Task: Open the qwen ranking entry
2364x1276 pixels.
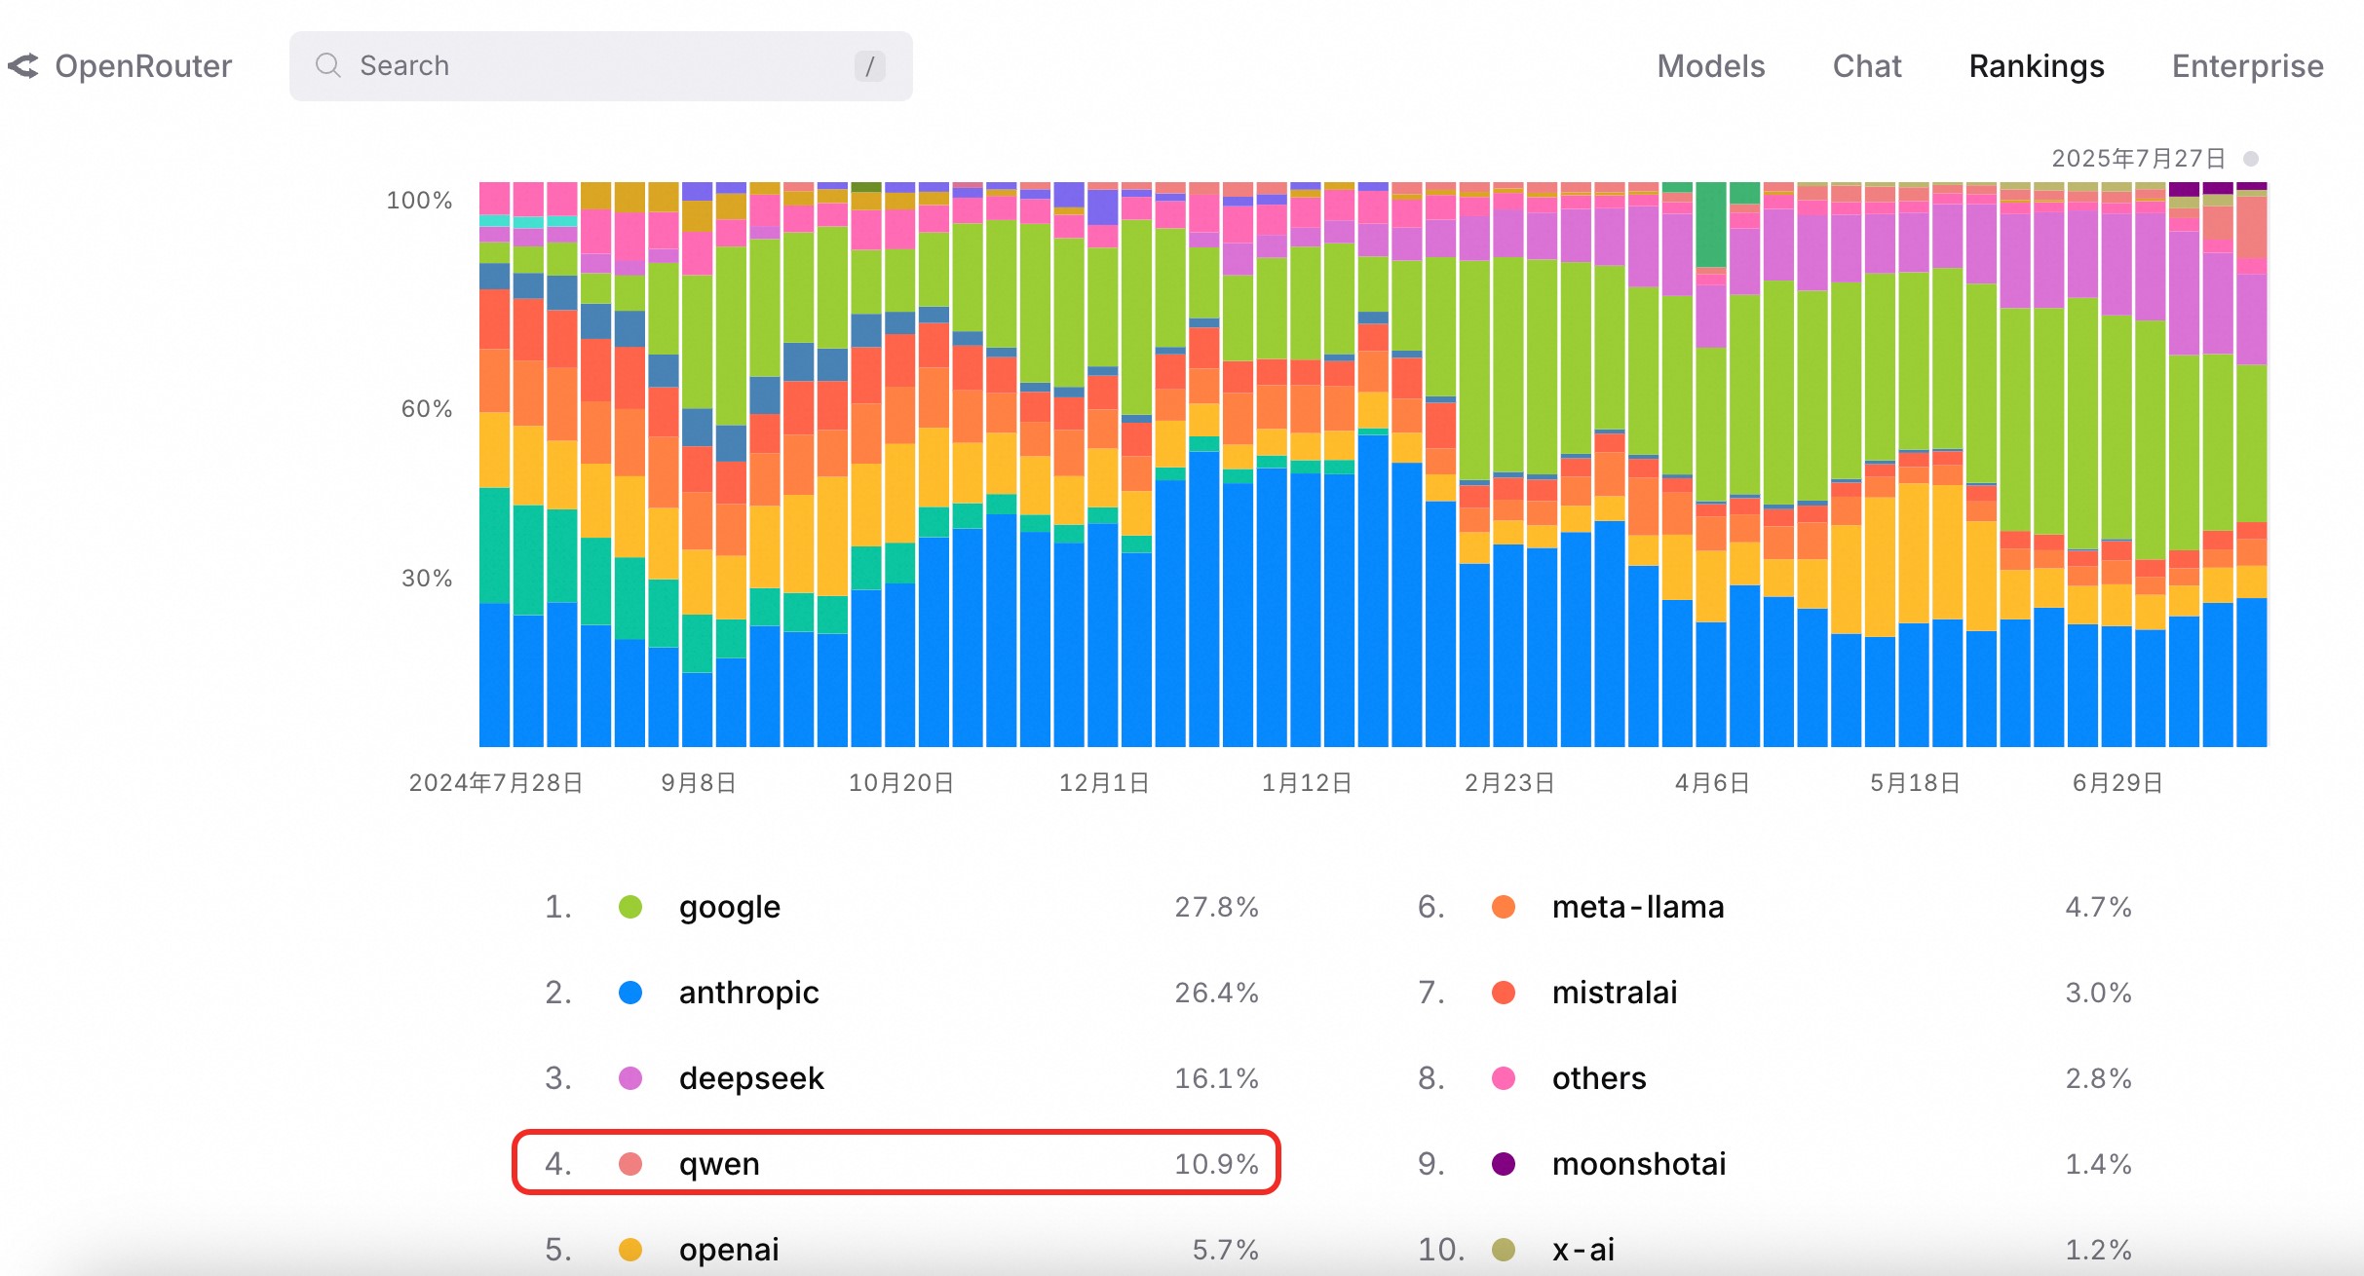Action: point(896,1163)
